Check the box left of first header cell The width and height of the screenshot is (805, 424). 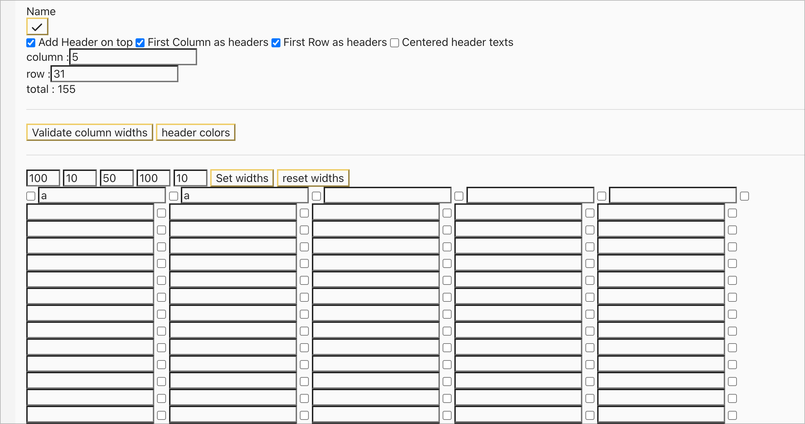click(x=31, y=196)
